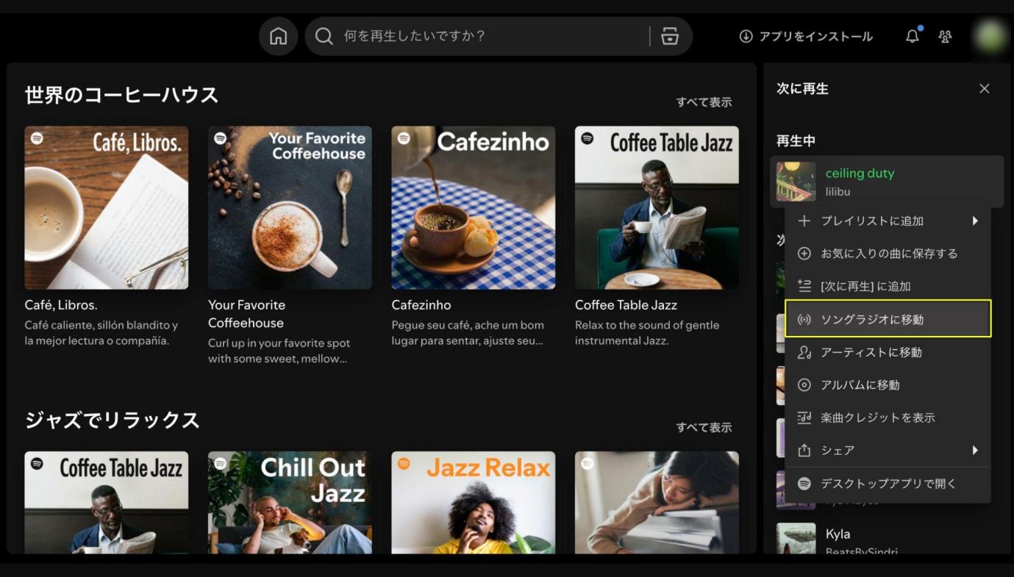Click Spotify logo icon next to デスクトップアプリで開く
The image size is (1014, 577).
pyautogui.click(x=804, y=484)
